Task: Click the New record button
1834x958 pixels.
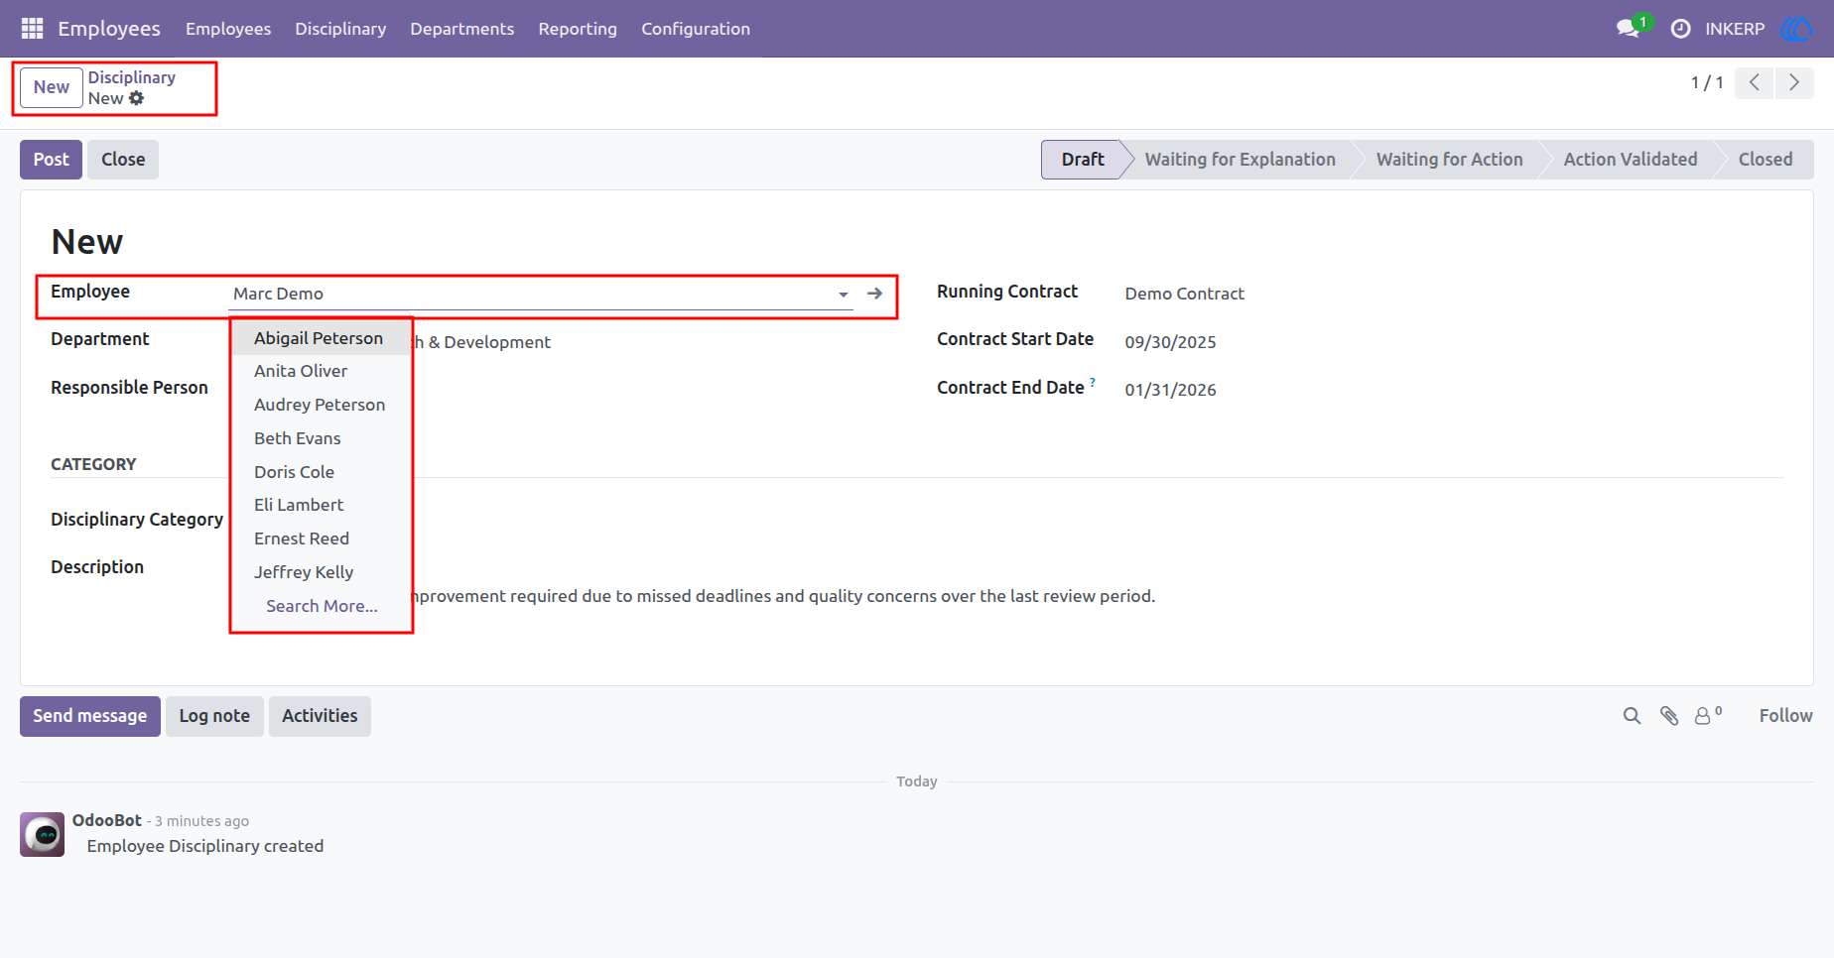Action: (x=52, y=87)
